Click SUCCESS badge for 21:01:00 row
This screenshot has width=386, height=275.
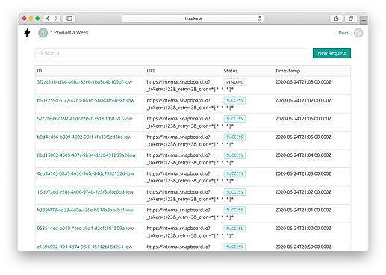coord(234,210)
